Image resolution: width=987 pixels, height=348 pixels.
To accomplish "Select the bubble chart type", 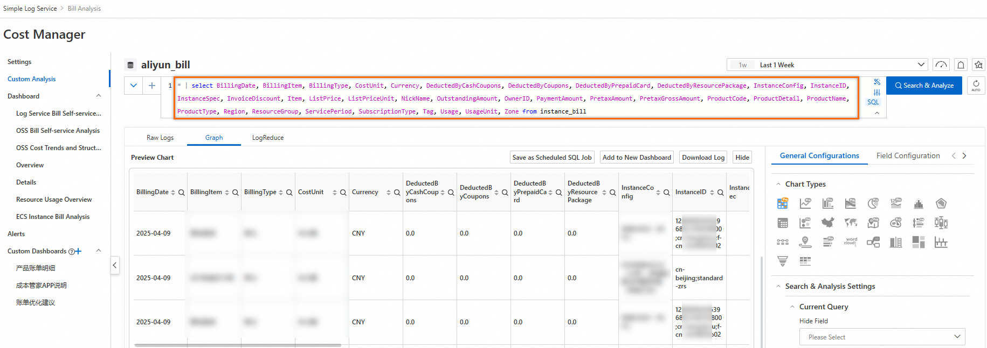I will coord(805,223).
